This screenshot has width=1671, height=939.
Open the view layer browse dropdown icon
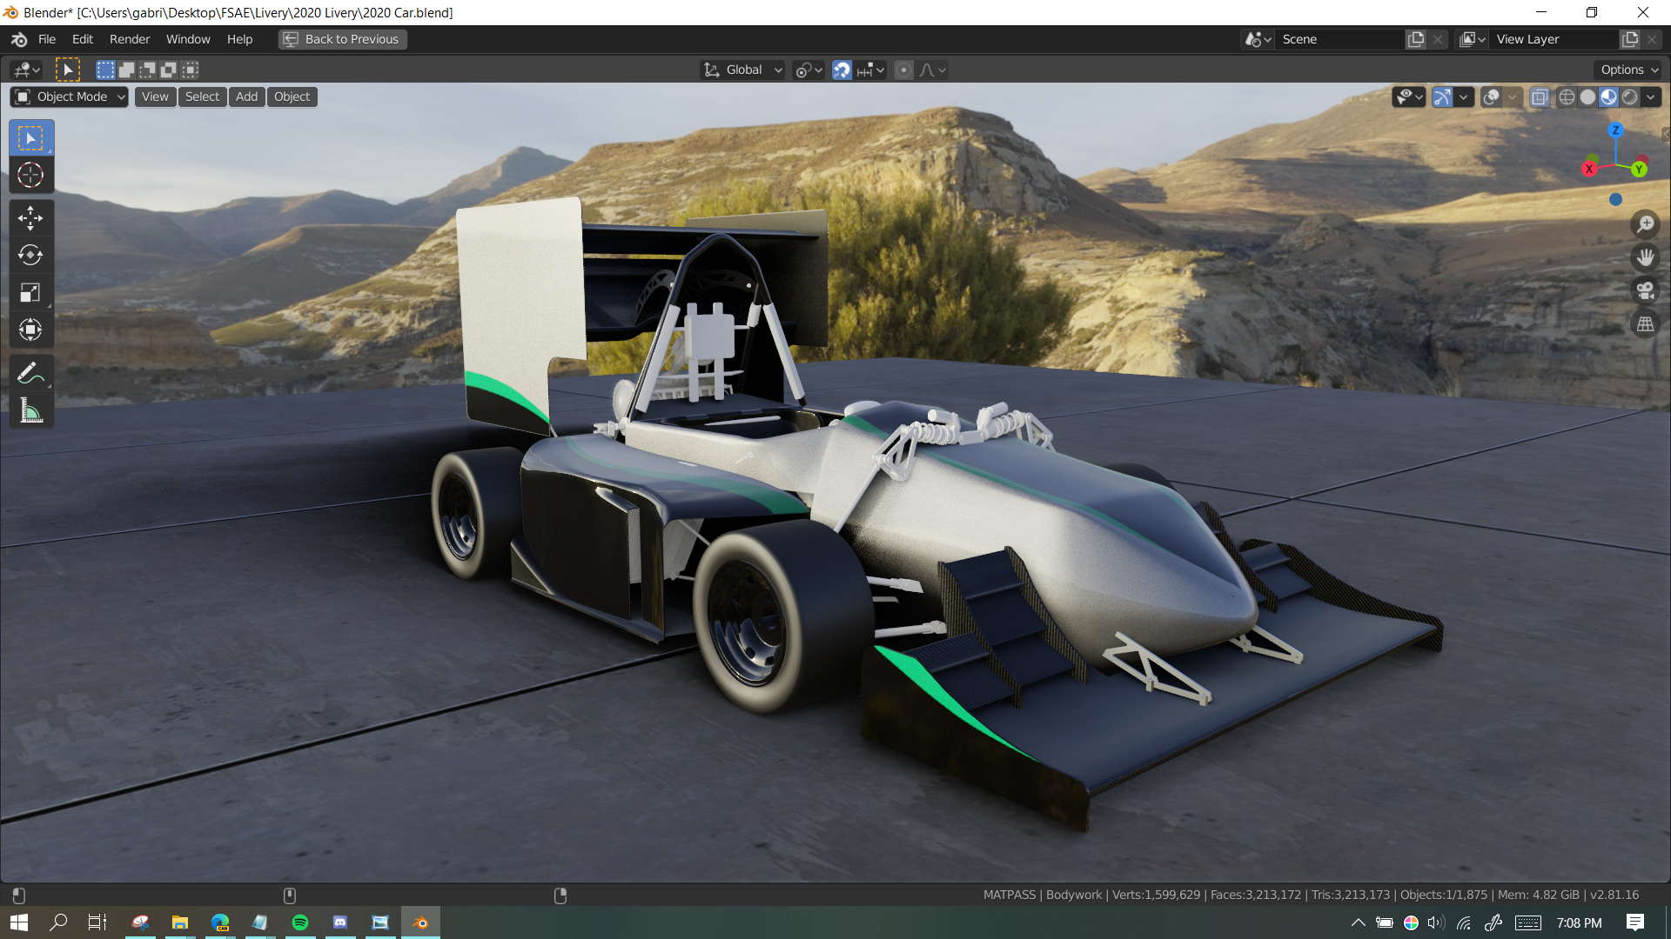(x=1472, y=39)
